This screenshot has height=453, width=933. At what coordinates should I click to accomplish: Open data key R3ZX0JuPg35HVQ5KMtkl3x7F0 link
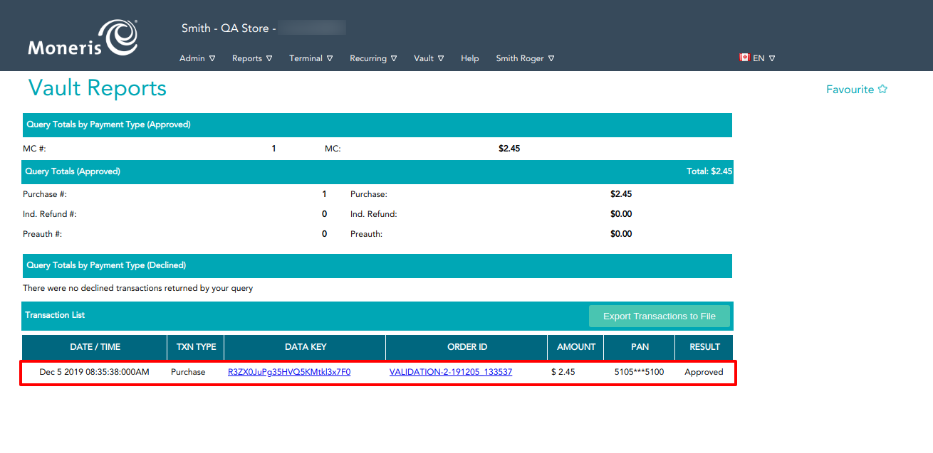pos(289,372)
